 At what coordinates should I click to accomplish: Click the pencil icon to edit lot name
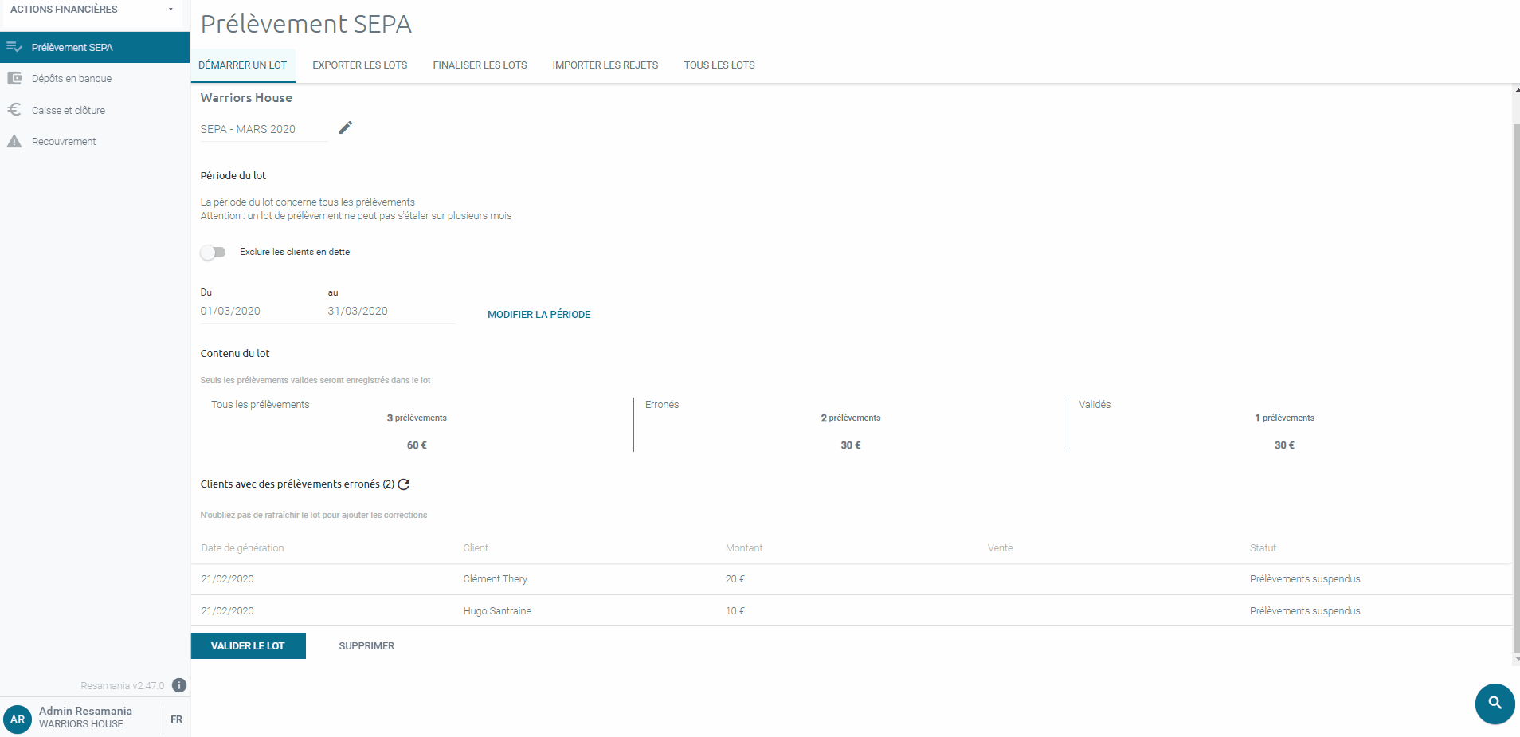(x=345, y=127)
